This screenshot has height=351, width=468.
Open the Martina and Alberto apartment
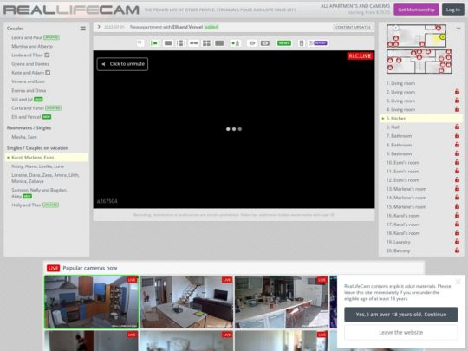pyautogui.click(x=32, y=46)
